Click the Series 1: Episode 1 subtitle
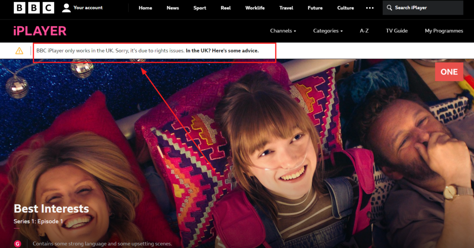This screenshot has width=474, height=248. click(x=38, y=222)
